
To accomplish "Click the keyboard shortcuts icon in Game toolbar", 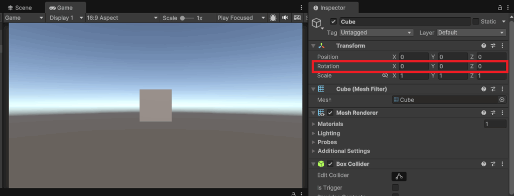I will (297, 18).
